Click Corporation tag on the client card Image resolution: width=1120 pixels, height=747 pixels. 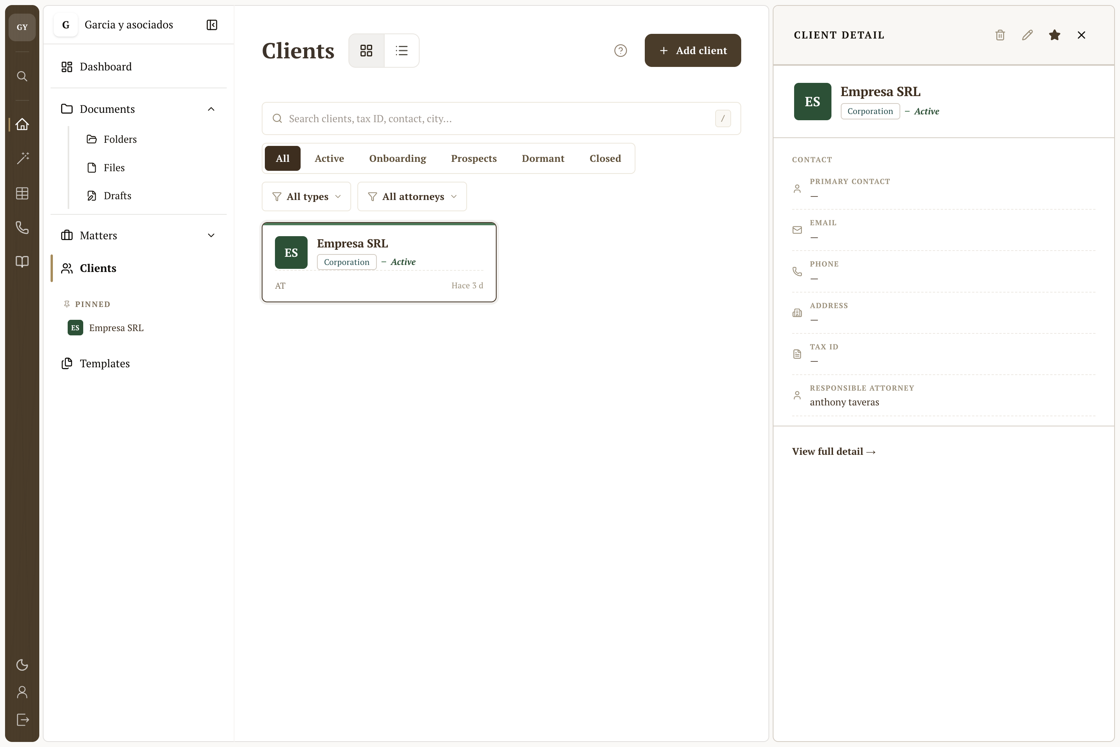346,262
